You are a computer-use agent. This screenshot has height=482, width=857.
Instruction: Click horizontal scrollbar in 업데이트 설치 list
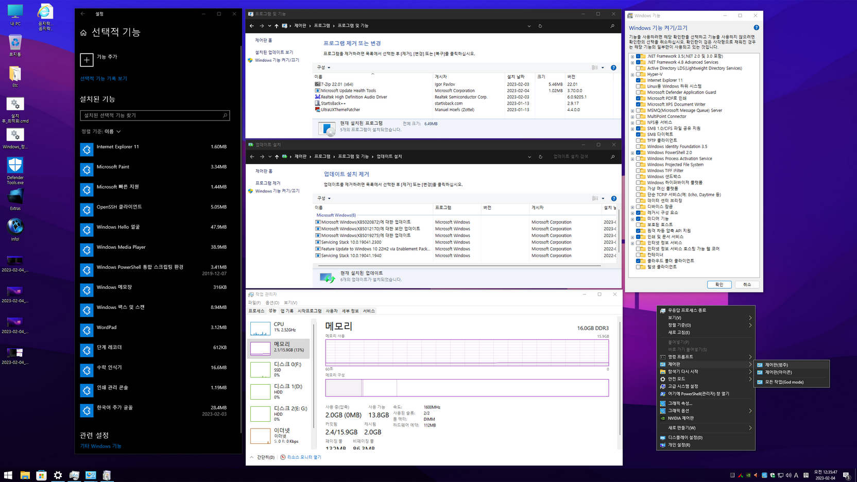coord(459,266)
